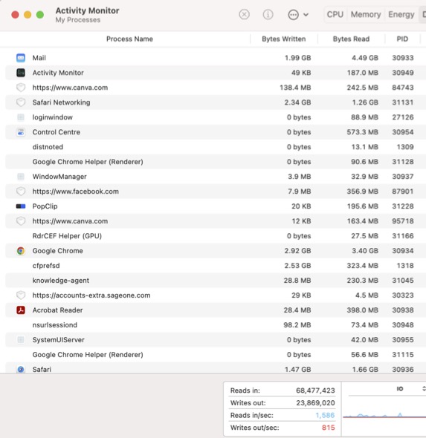The height and width of the screenshot is (438, 426).
Task: Click Acrobat Reader's 398.0 MB read value
Action: coord(363,310)
